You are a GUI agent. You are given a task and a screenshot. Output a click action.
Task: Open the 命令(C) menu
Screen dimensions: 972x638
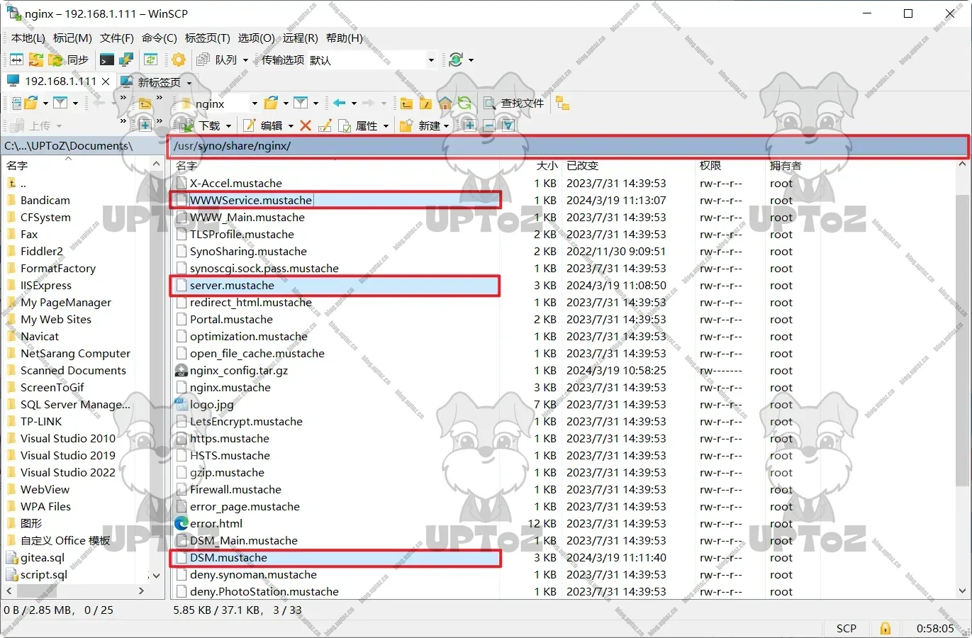160,38
